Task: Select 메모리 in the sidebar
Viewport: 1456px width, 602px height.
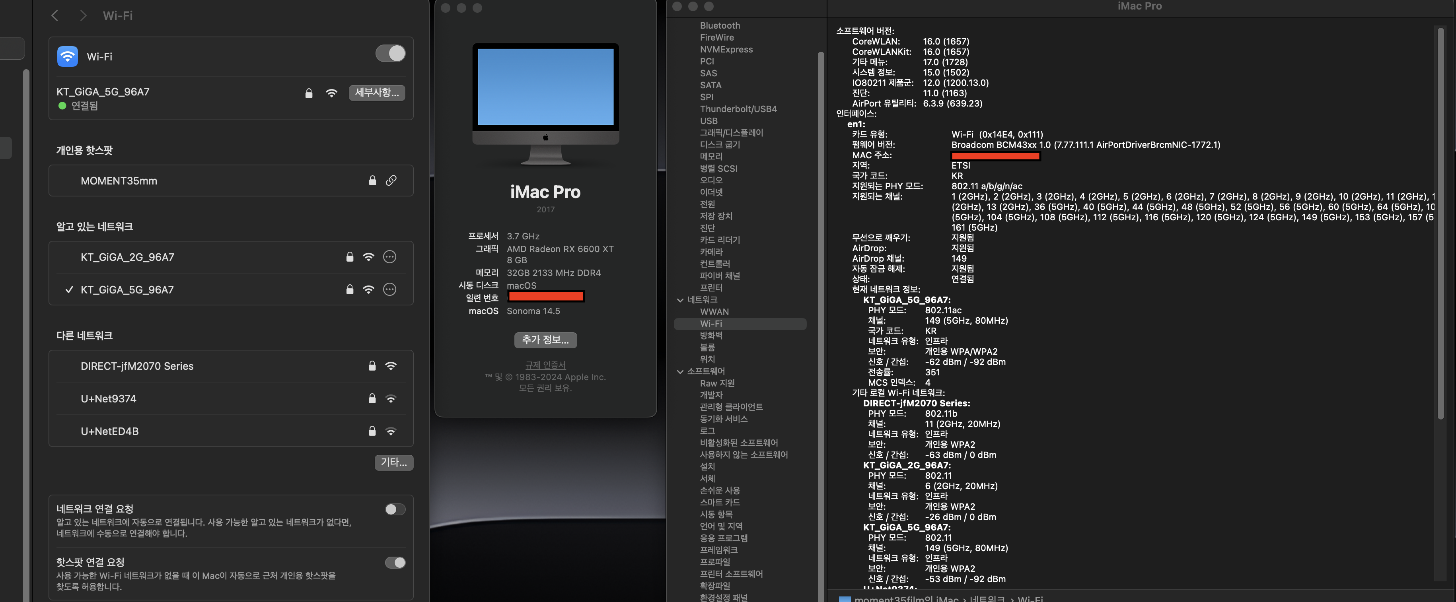Action: point(711,156)
